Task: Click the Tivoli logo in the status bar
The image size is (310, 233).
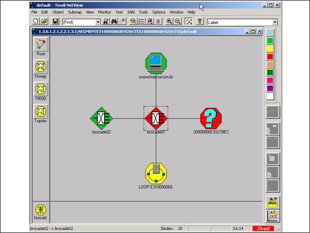Action: (263, 229)
